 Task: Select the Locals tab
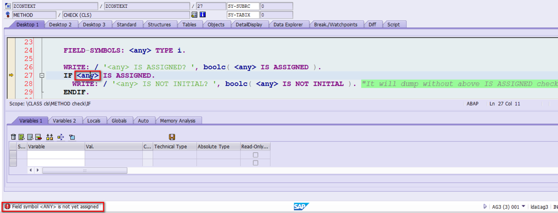point(94,121)
